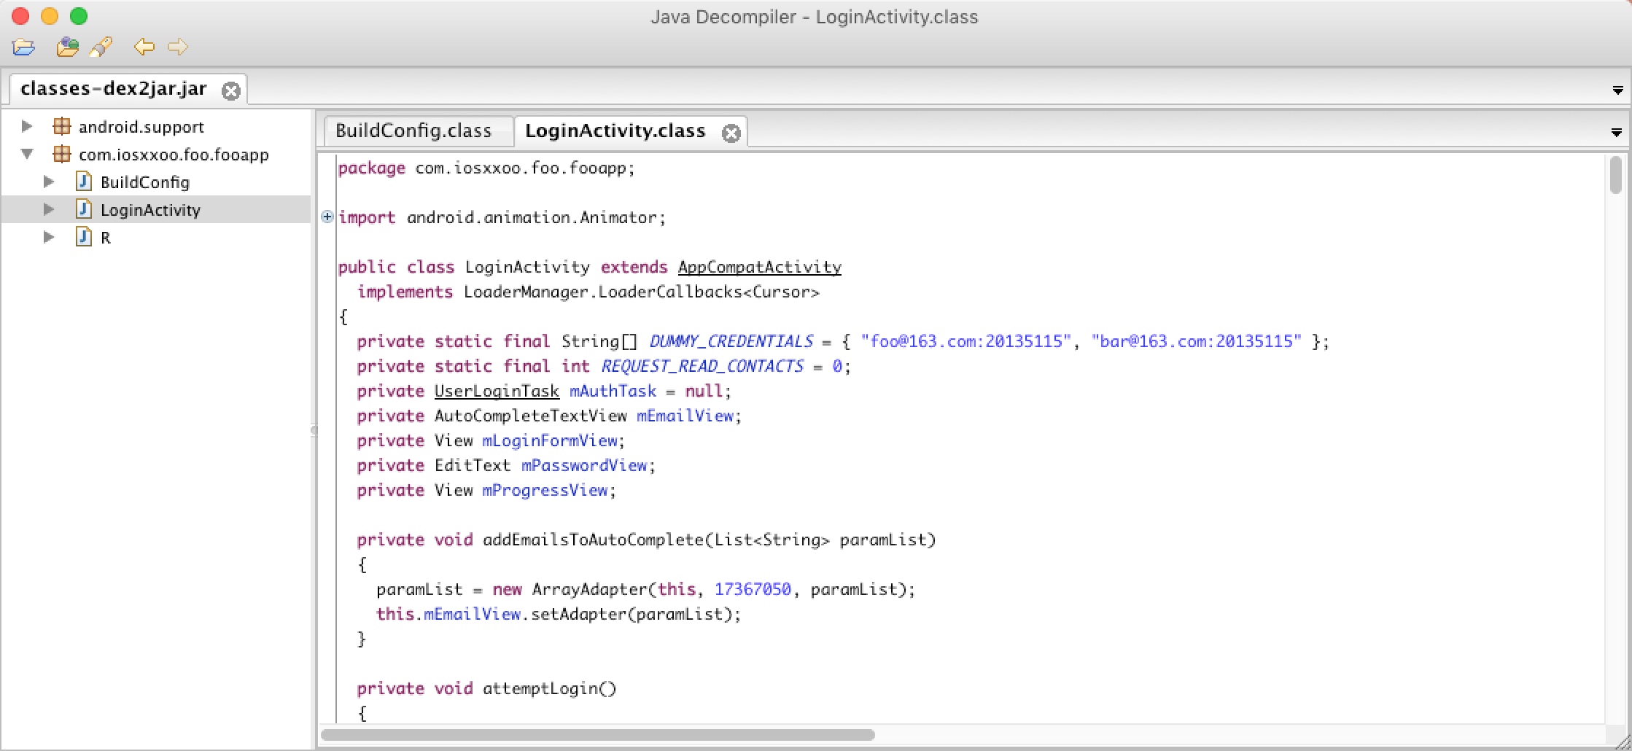Click the mPasswordView field name
Screen dimensions: 1632x751
584,465
